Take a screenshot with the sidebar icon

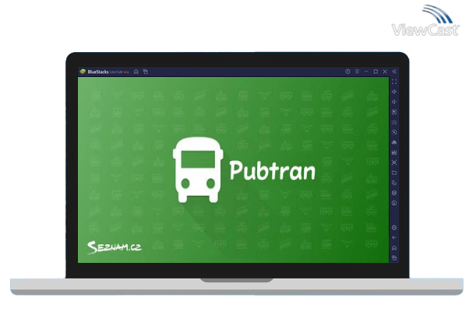(x=394, y=163)
